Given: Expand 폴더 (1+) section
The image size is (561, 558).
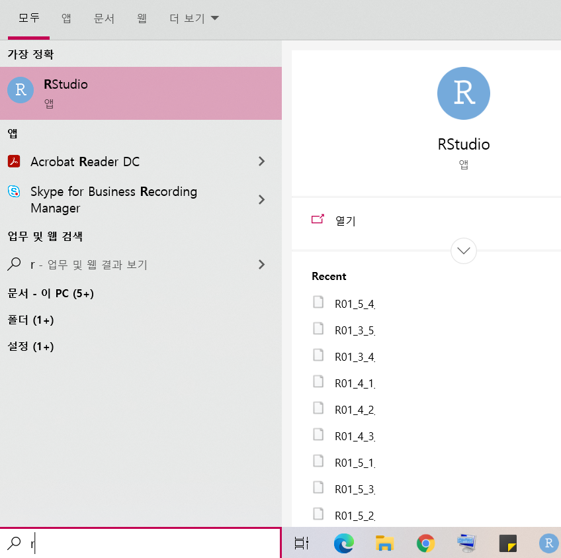Looking at the screenshot, I should pos(30,320).
